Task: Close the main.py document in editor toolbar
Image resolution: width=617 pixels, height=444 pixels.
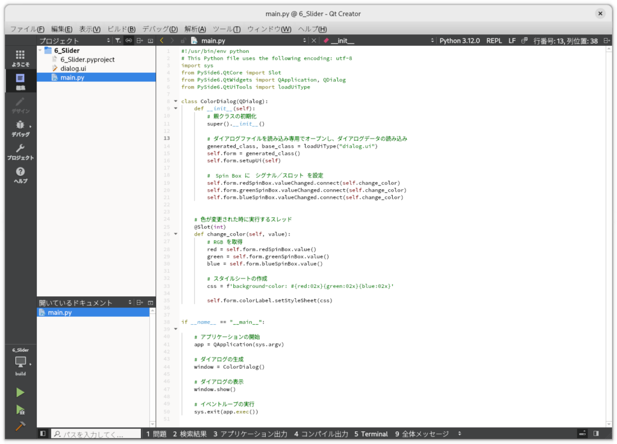Action: pos(313,40)
